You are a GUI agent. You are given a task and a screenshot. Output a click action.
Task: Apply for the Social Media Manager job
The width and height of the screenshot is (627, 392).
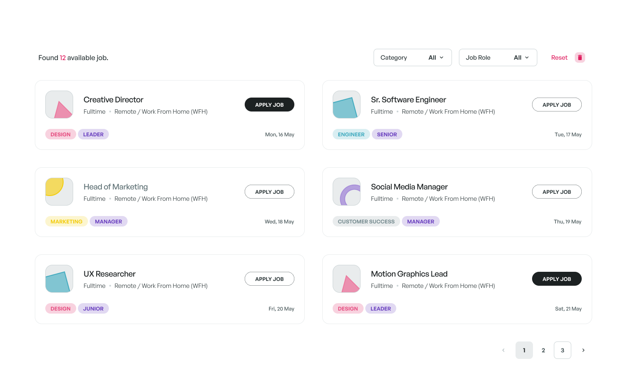556,192
